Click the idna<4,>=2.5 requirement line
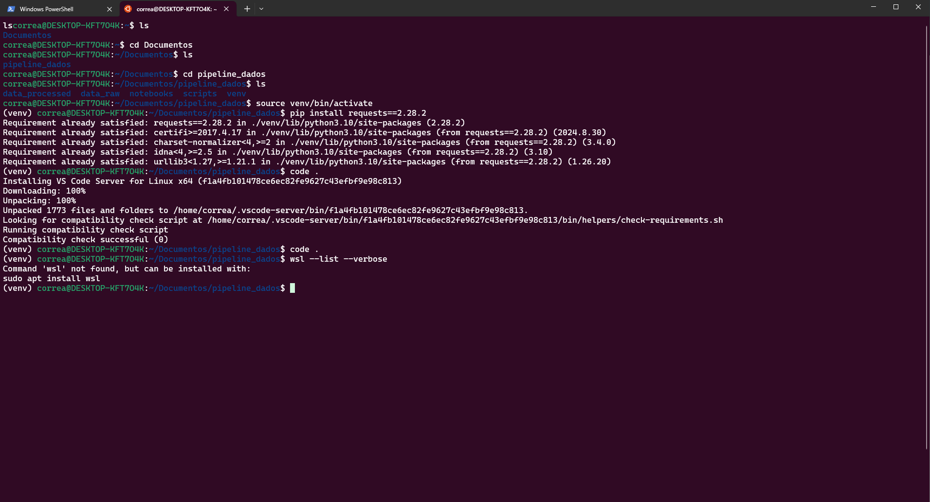 pyautogui.click(x=278, y=152)
